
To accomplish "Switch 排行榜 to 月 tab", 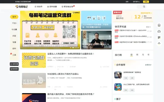I will pos(143,55).
